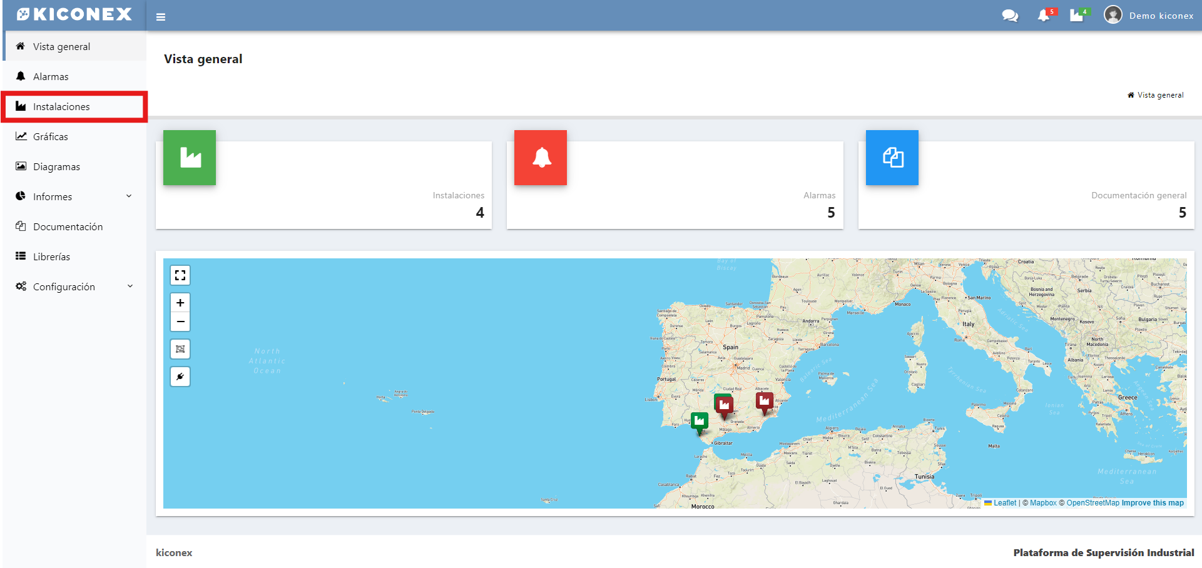This screenshot has height=568, width=1202.
Task: Zoom in on the map
Action: (x=180, y=303)
